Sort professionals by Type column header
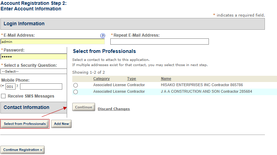The image size is (277, 155). click(x=131, y=79)
